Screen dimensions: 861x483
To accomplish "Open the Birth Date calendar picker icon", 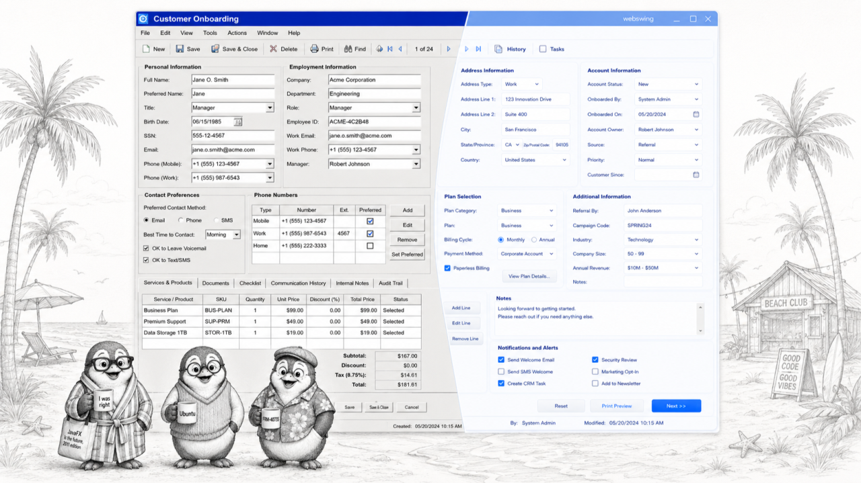I will coord(237,122).
